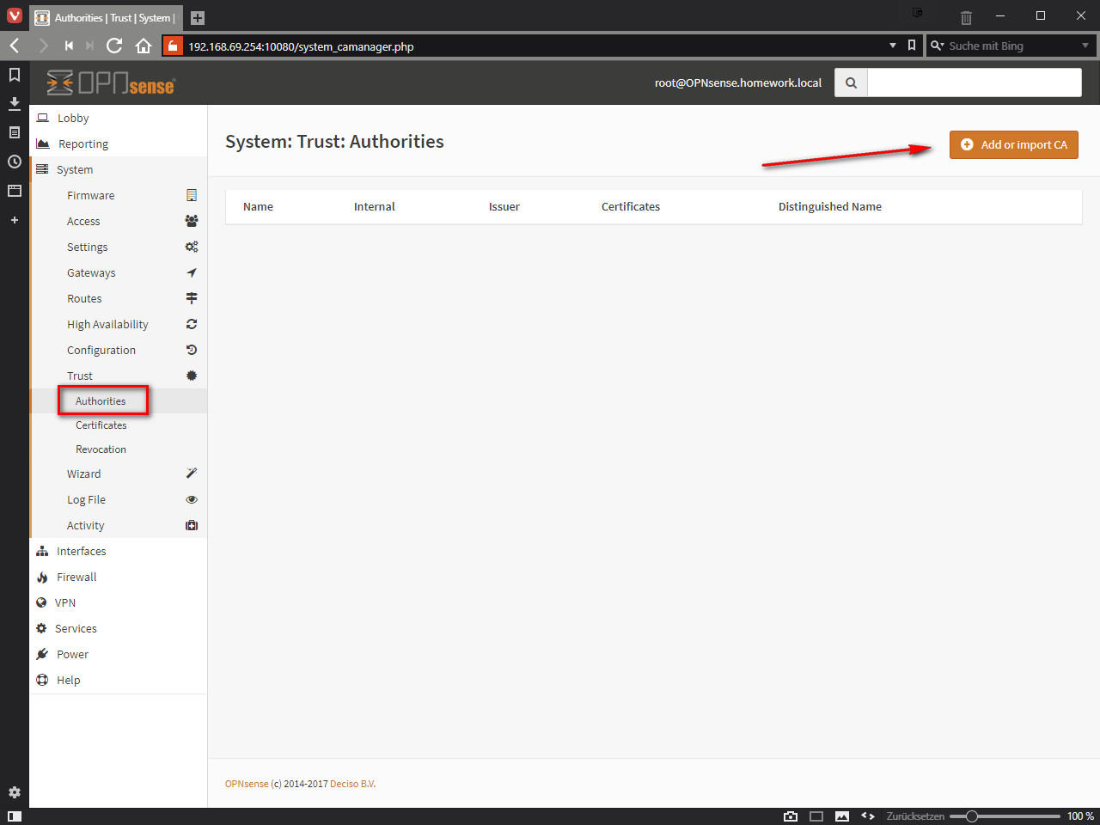Open the Access menu item
Image resolution: width=1100 pixels, height=825 pixels.
pyautogui.click(x=83, y=221)
